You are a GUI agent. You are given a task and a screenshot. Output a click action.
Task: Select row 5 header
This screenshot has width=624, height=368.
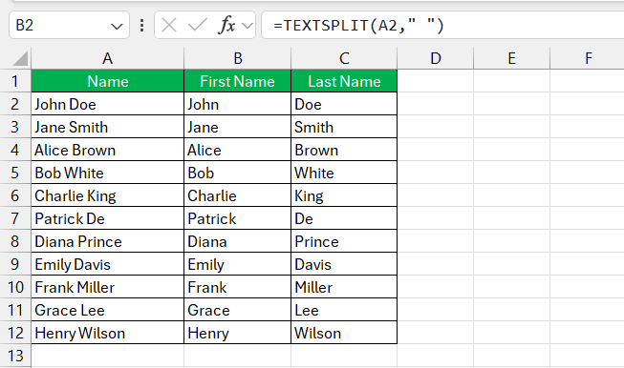[15, 173]
